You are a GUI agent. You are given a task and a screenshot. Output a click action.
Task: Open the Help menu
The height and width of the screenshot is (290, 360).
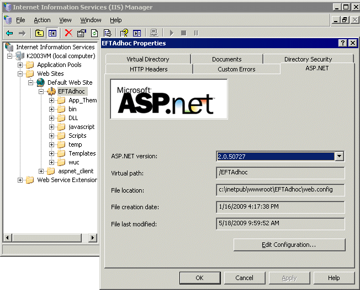pyautogui.click(x=116, y=20)
